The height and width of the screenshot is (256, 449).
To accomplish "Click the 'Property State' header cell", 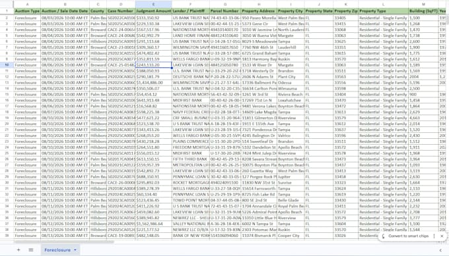I will click(x=319, y=11).
